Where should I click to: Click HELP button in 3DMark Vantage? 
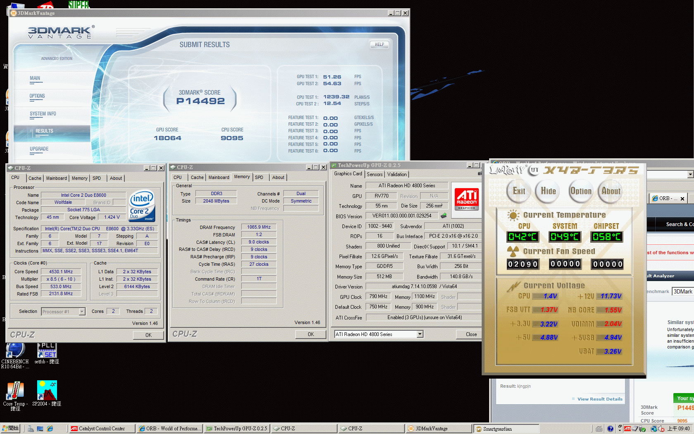379,44
